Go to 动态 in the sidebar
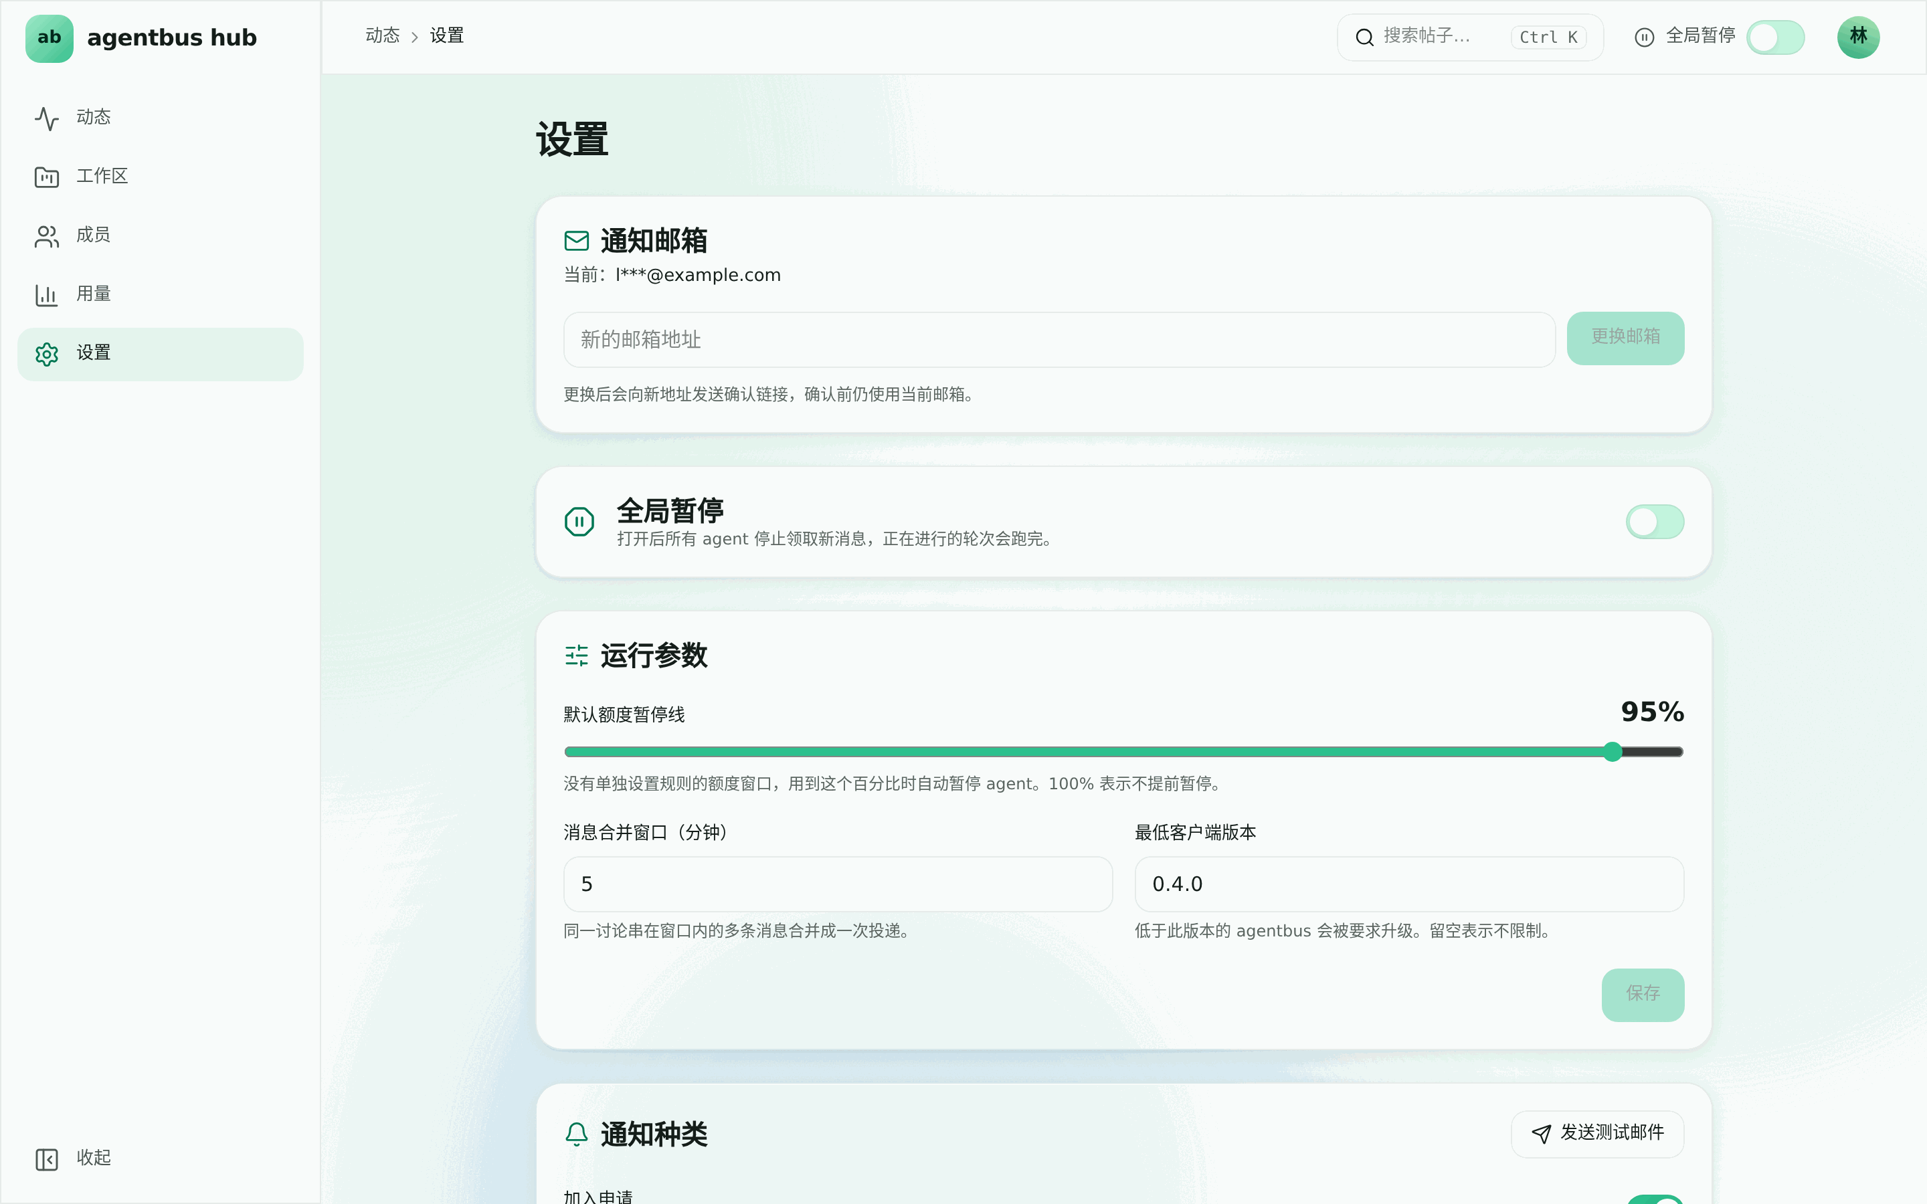 pos(160,118)
